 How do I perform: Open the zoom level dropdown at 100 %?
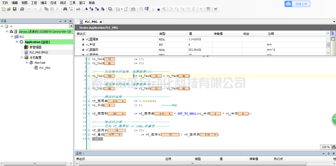[326, 147]
